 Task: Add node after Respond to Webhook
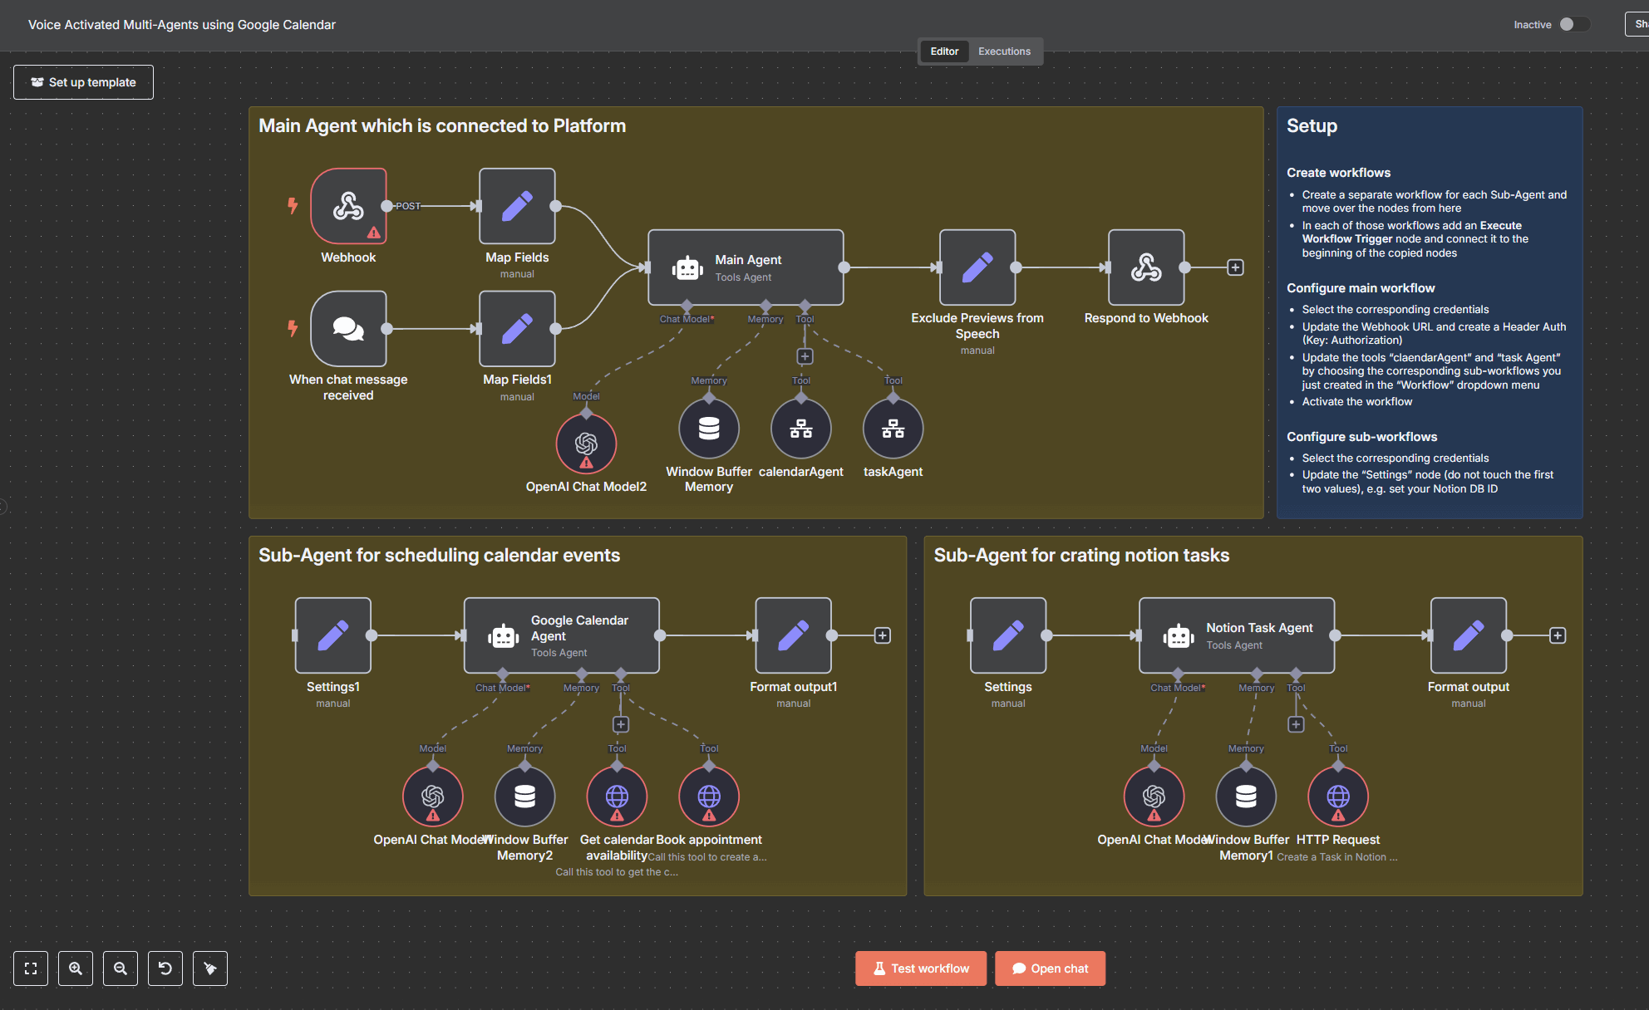(1236, 267)
